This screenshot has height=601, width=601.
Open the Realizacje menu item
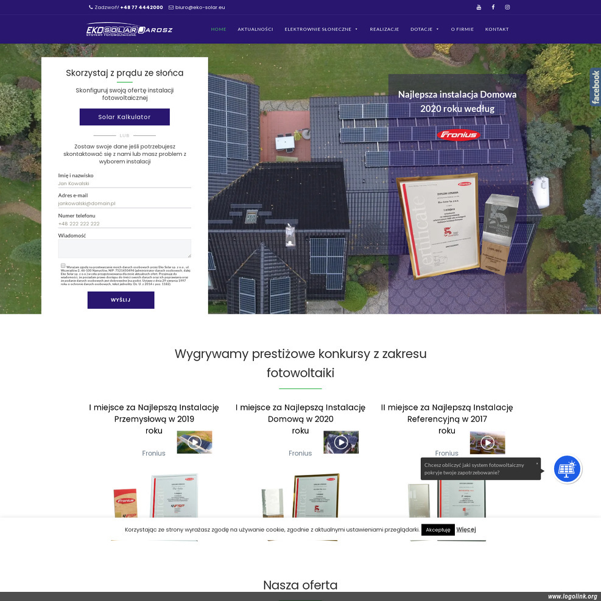(384, 29)
